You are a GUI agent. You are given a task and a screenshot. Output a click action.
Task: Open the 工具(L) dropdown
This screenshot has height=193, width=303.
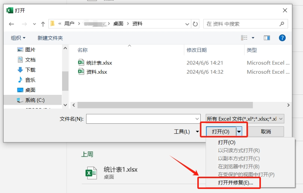(186, 132)
